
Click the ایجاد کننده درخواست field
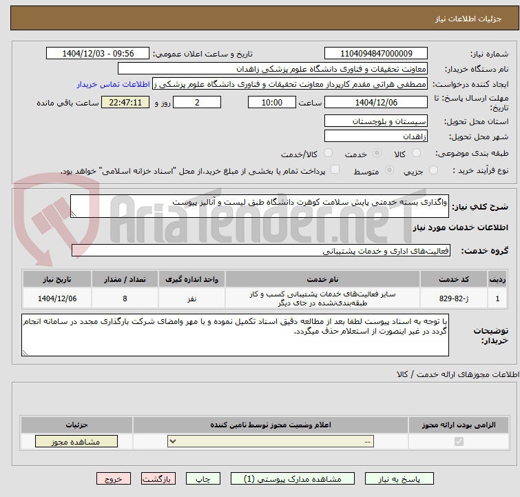click(290, 84)
